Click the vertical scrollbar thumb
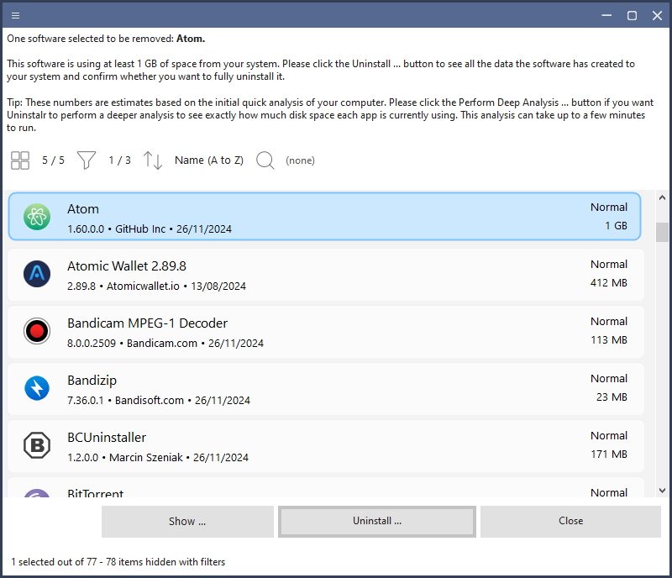This screenshot has width=672, height=578. [662, 233]
